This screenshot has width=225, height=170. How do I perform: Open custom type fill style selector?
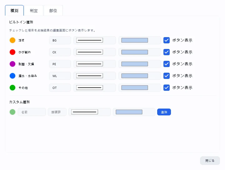click(x=134, y=112)
